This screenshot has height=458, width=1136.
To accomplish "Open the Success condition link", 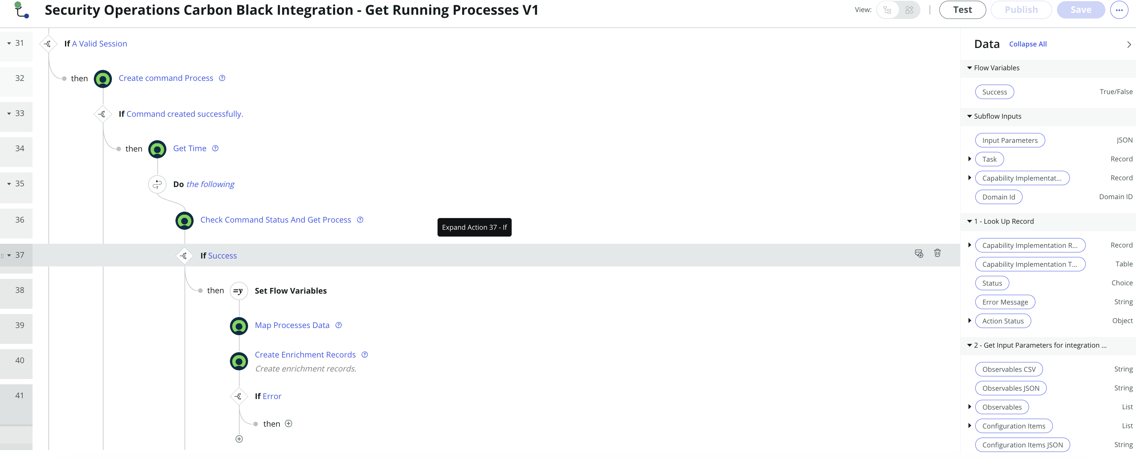I will [222, 256].
